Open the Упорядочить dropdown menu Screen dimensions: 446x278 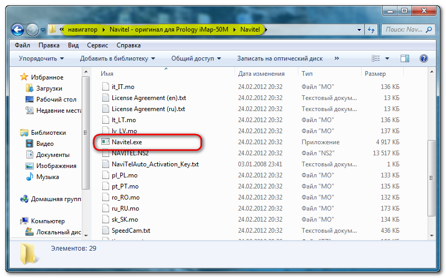[x=41, y=58]
